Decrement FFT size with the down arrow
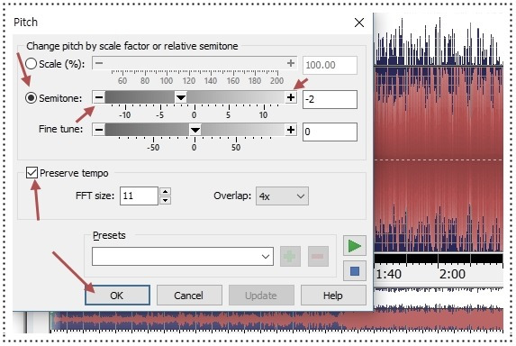The height and width of the screenshot is (346, 516). click(165, 200)
